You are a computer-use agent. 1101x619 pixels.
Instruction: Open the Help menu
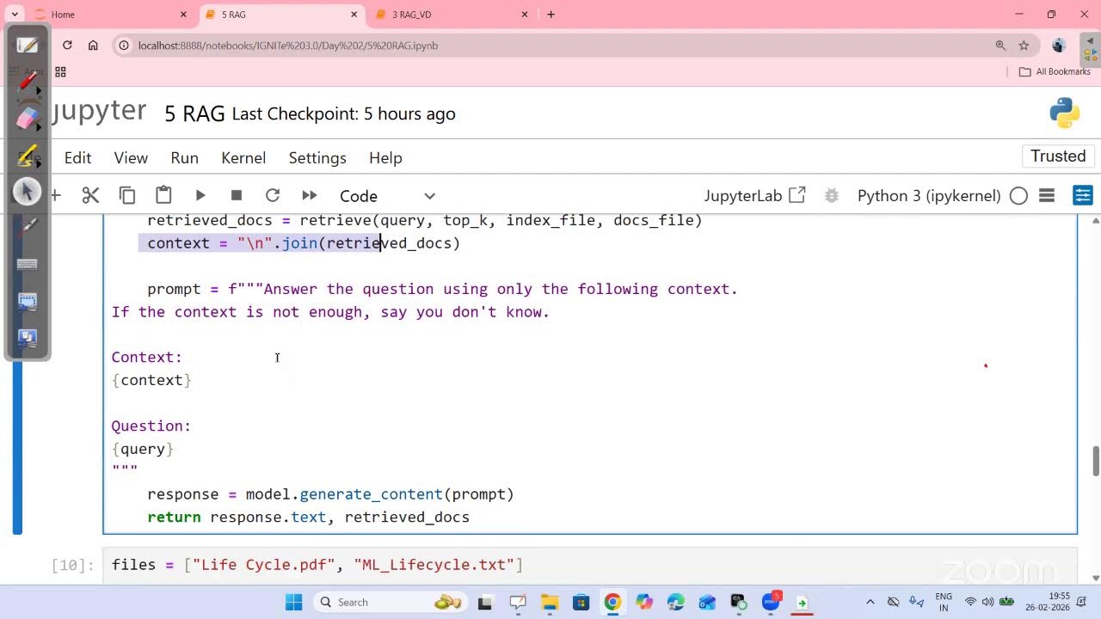point(385,158)
